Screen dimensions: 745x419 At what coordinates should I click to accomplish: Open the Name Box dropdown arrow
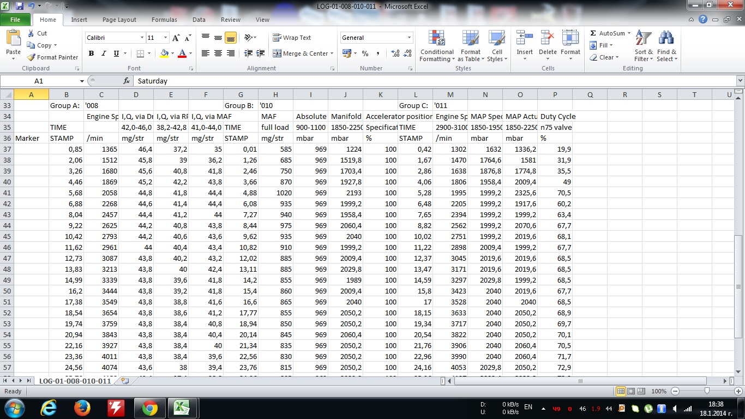(x=82, y=81)
